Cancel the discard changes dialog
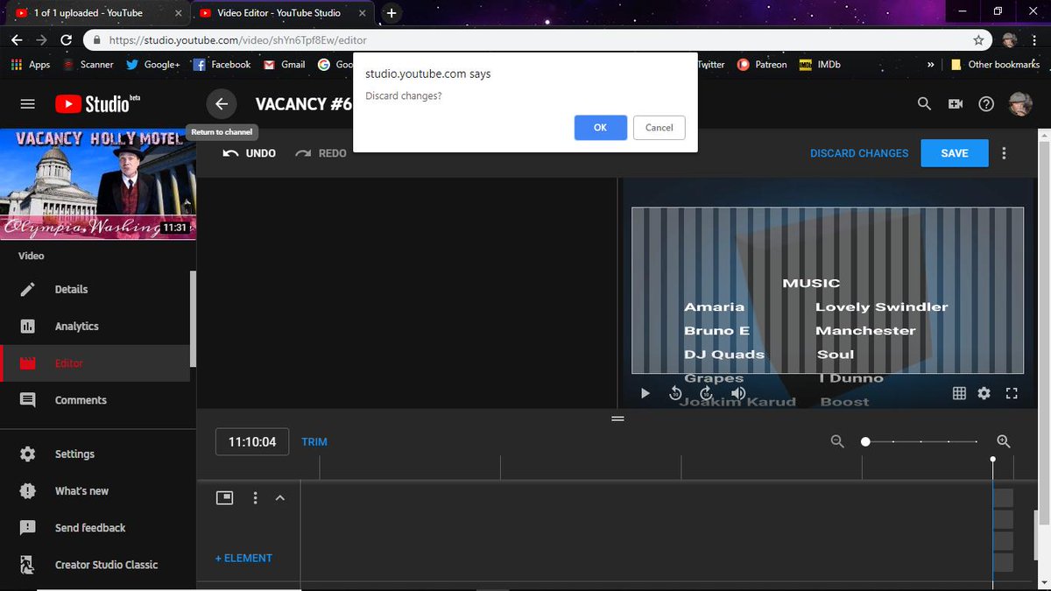The image size is (1051, 591). [x=659, y=127]
